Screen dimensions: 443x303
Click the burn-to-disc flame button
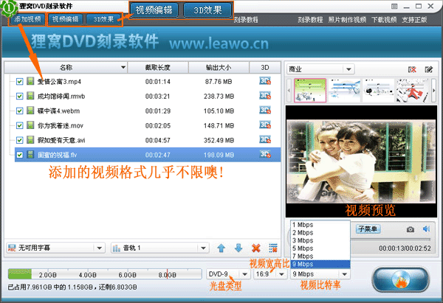point(400,279)
